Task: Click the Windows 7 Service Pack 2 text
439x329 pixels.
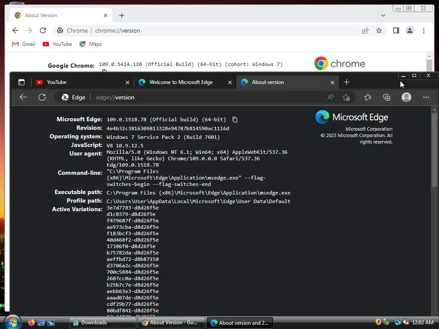Action: [163, 137]
